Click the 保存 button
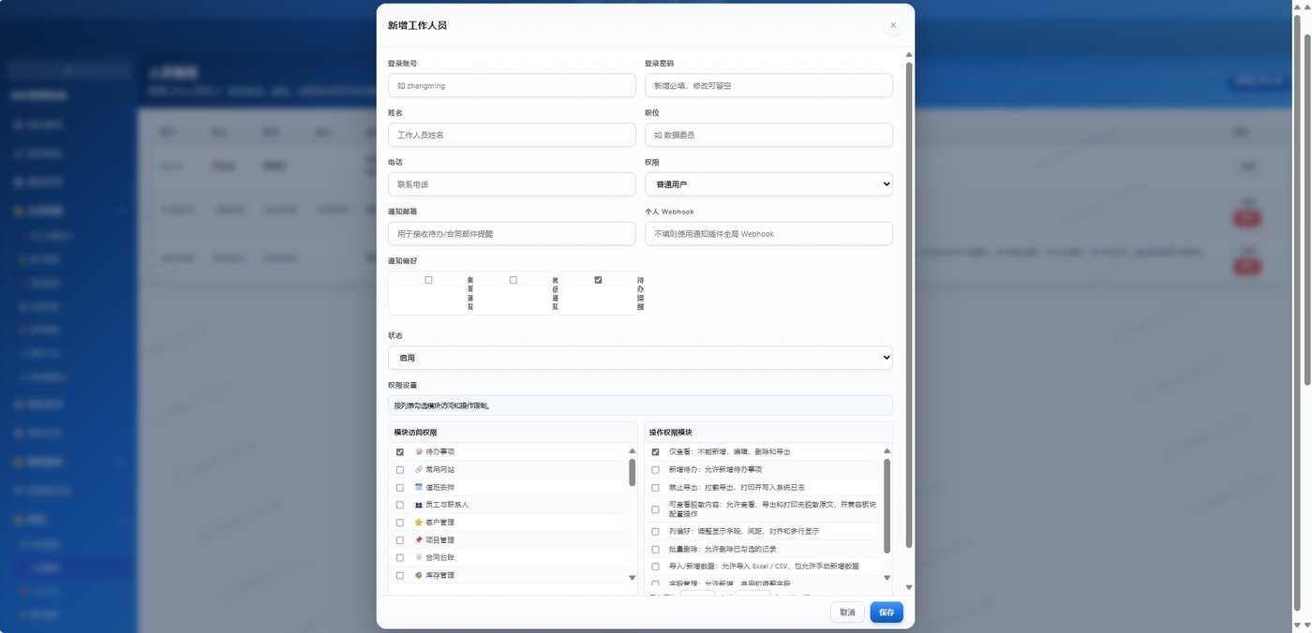Image resolution: width=1312 pixels, height=633 pixels. [x=887, y=612]
